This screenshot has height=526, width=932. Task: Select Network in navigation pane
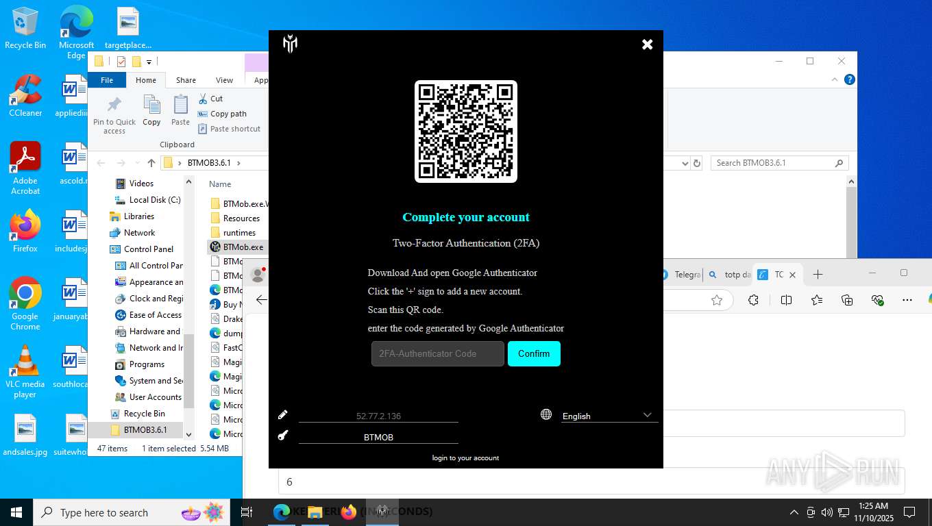pyautogui.click(x=139, y=233)
